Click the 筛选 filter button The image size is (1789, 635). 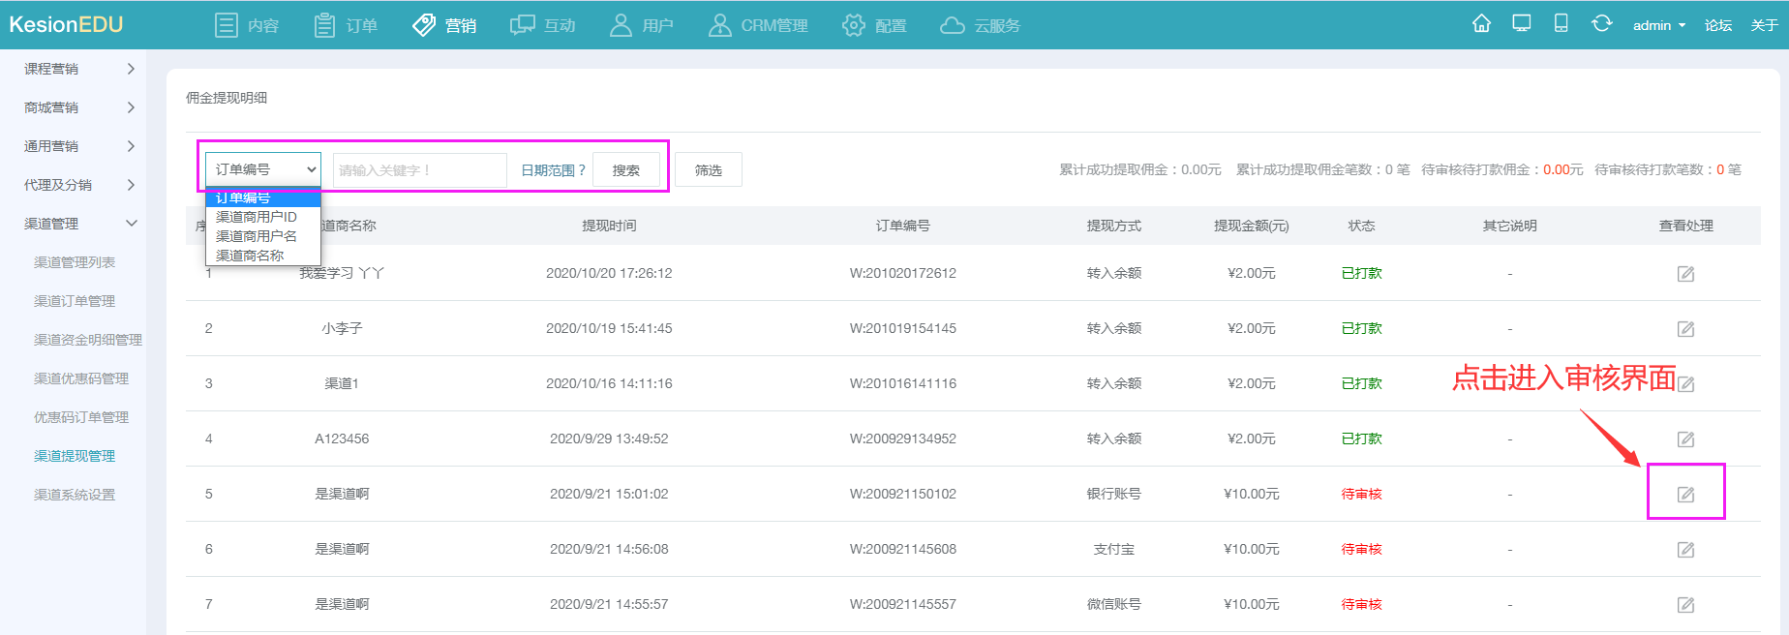[x=708, y=170]
